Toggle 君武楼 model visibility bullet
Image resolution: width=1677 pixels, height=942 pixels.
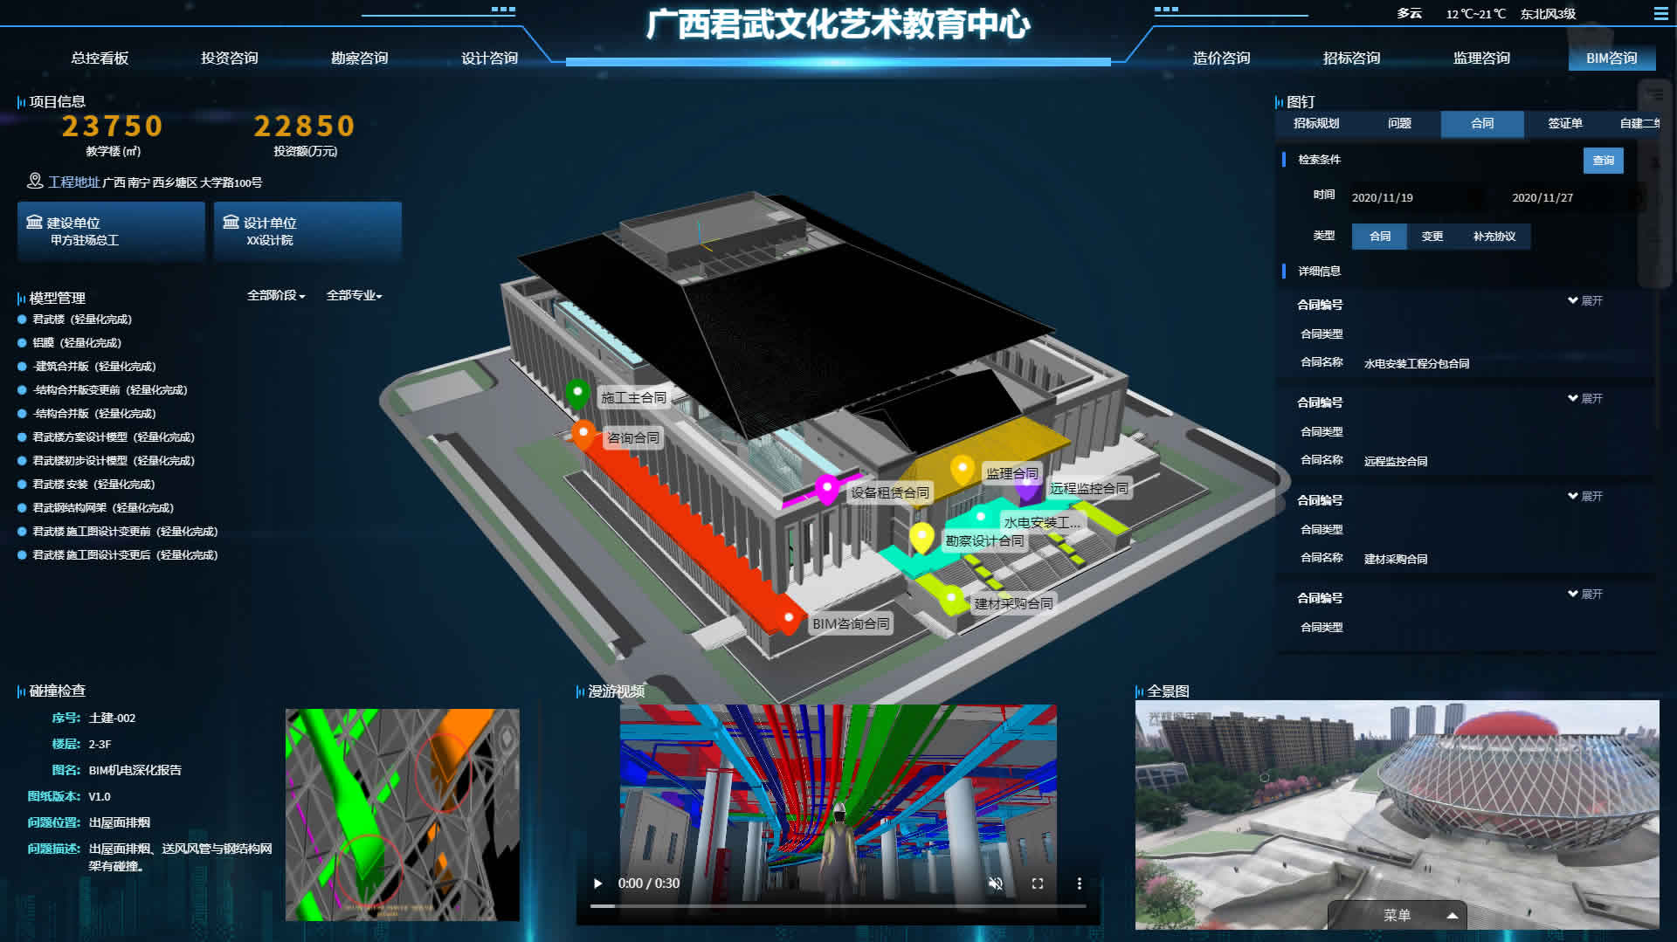[22, 320]
